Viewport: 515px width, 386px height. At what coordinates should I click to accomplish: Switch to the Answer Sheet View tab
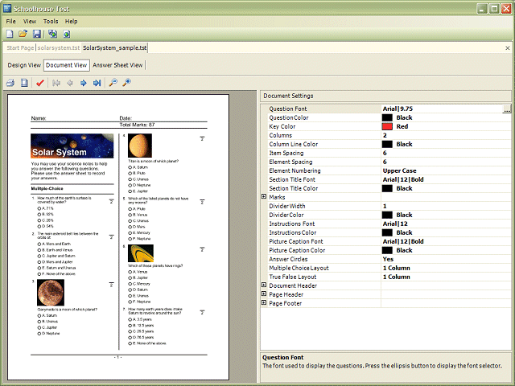[x=117, y=65]
